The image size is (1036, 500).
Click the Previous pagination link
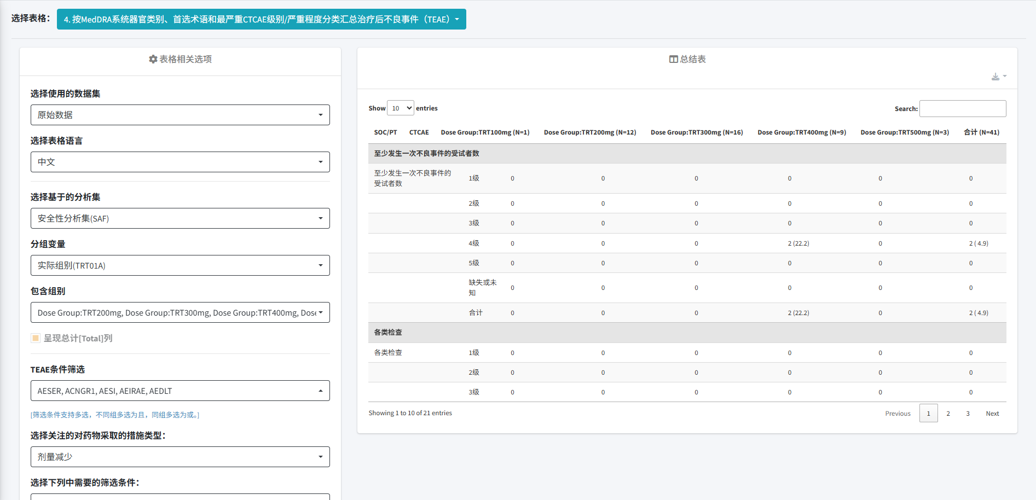(x=898, y=414)
